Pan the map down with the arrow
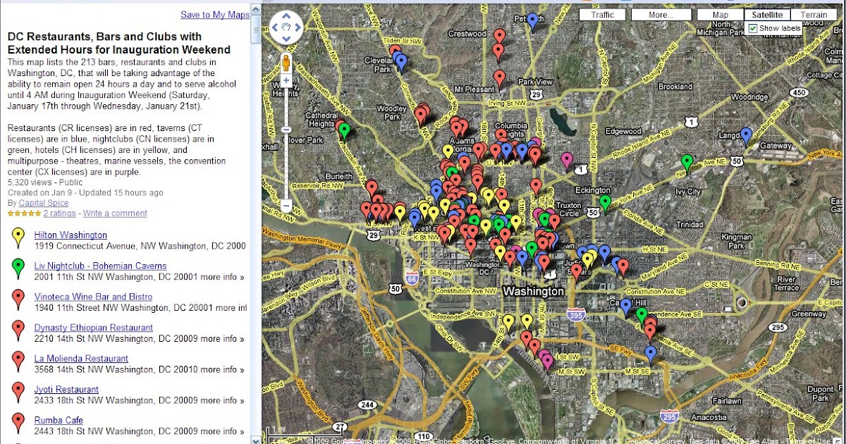Viewport: 846px width, 444px height. (x=286, y=39)
